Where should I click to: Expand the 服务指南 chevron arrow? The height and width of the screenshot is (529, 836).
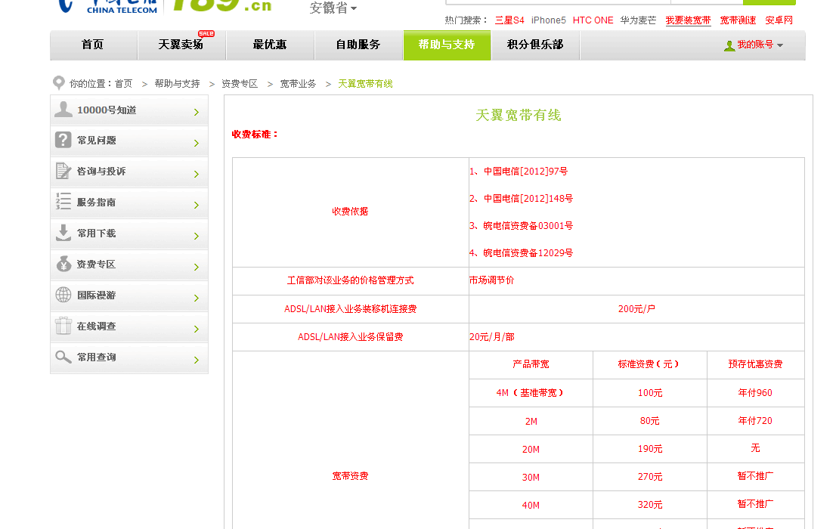(197, 205)
